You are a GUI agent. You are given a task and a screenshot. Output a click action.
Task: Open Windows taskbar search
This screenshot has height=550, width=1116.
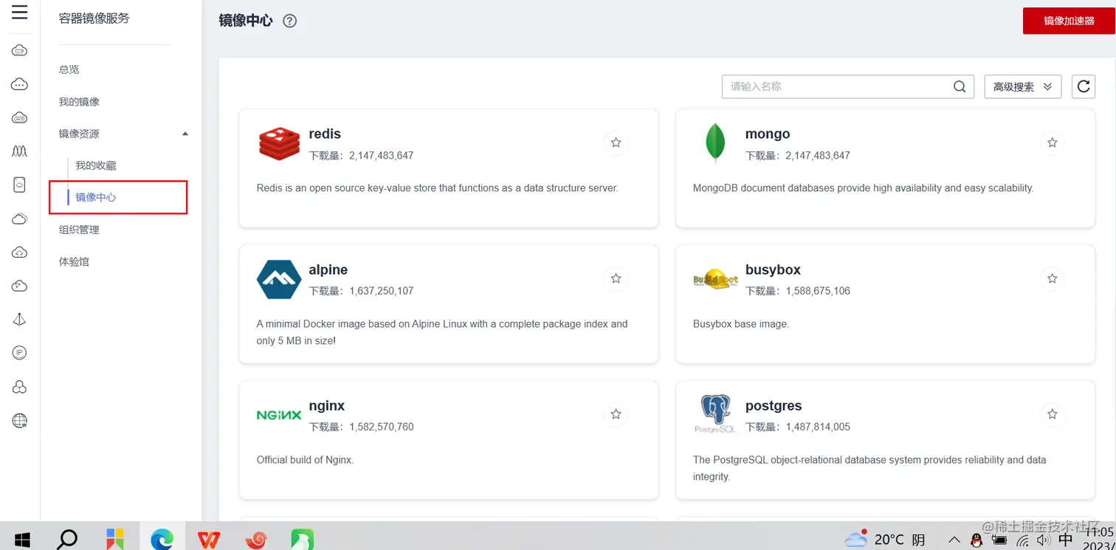point(67,539)
